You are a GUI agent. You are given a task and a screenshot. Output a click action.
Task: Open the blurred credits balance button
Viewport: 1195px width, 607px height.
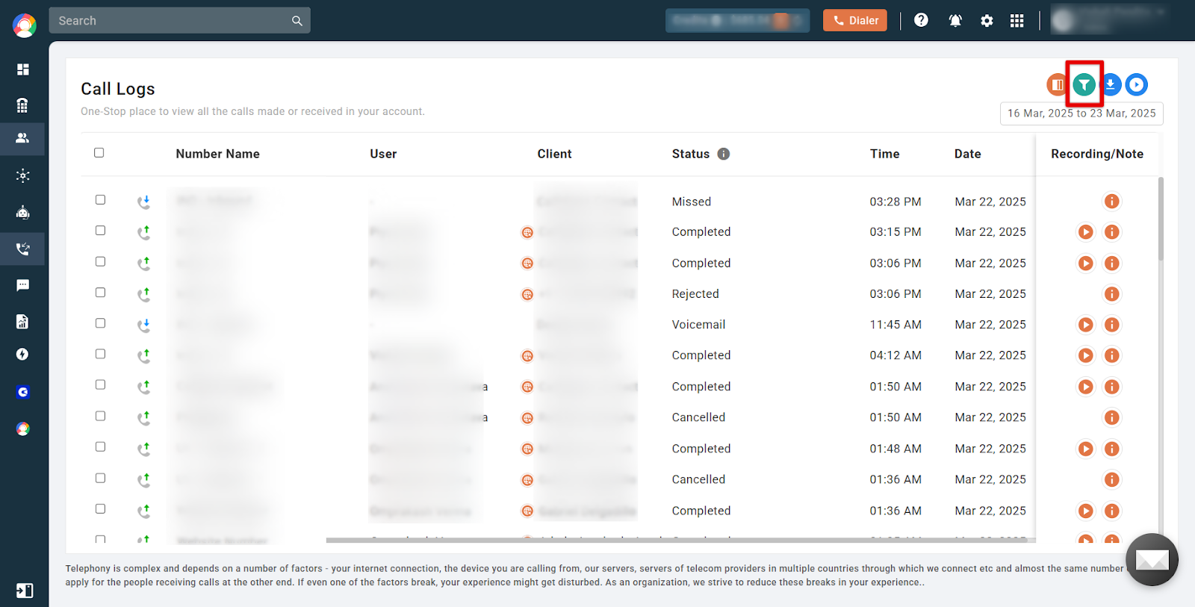(x=737, y=21)
